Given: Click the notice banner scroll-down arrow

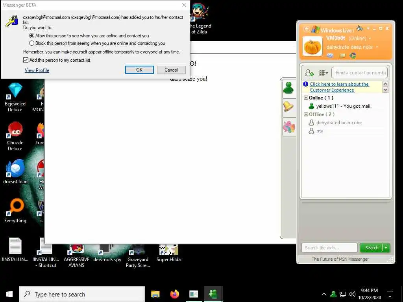Looking at the screenshot, I should 385,90.
